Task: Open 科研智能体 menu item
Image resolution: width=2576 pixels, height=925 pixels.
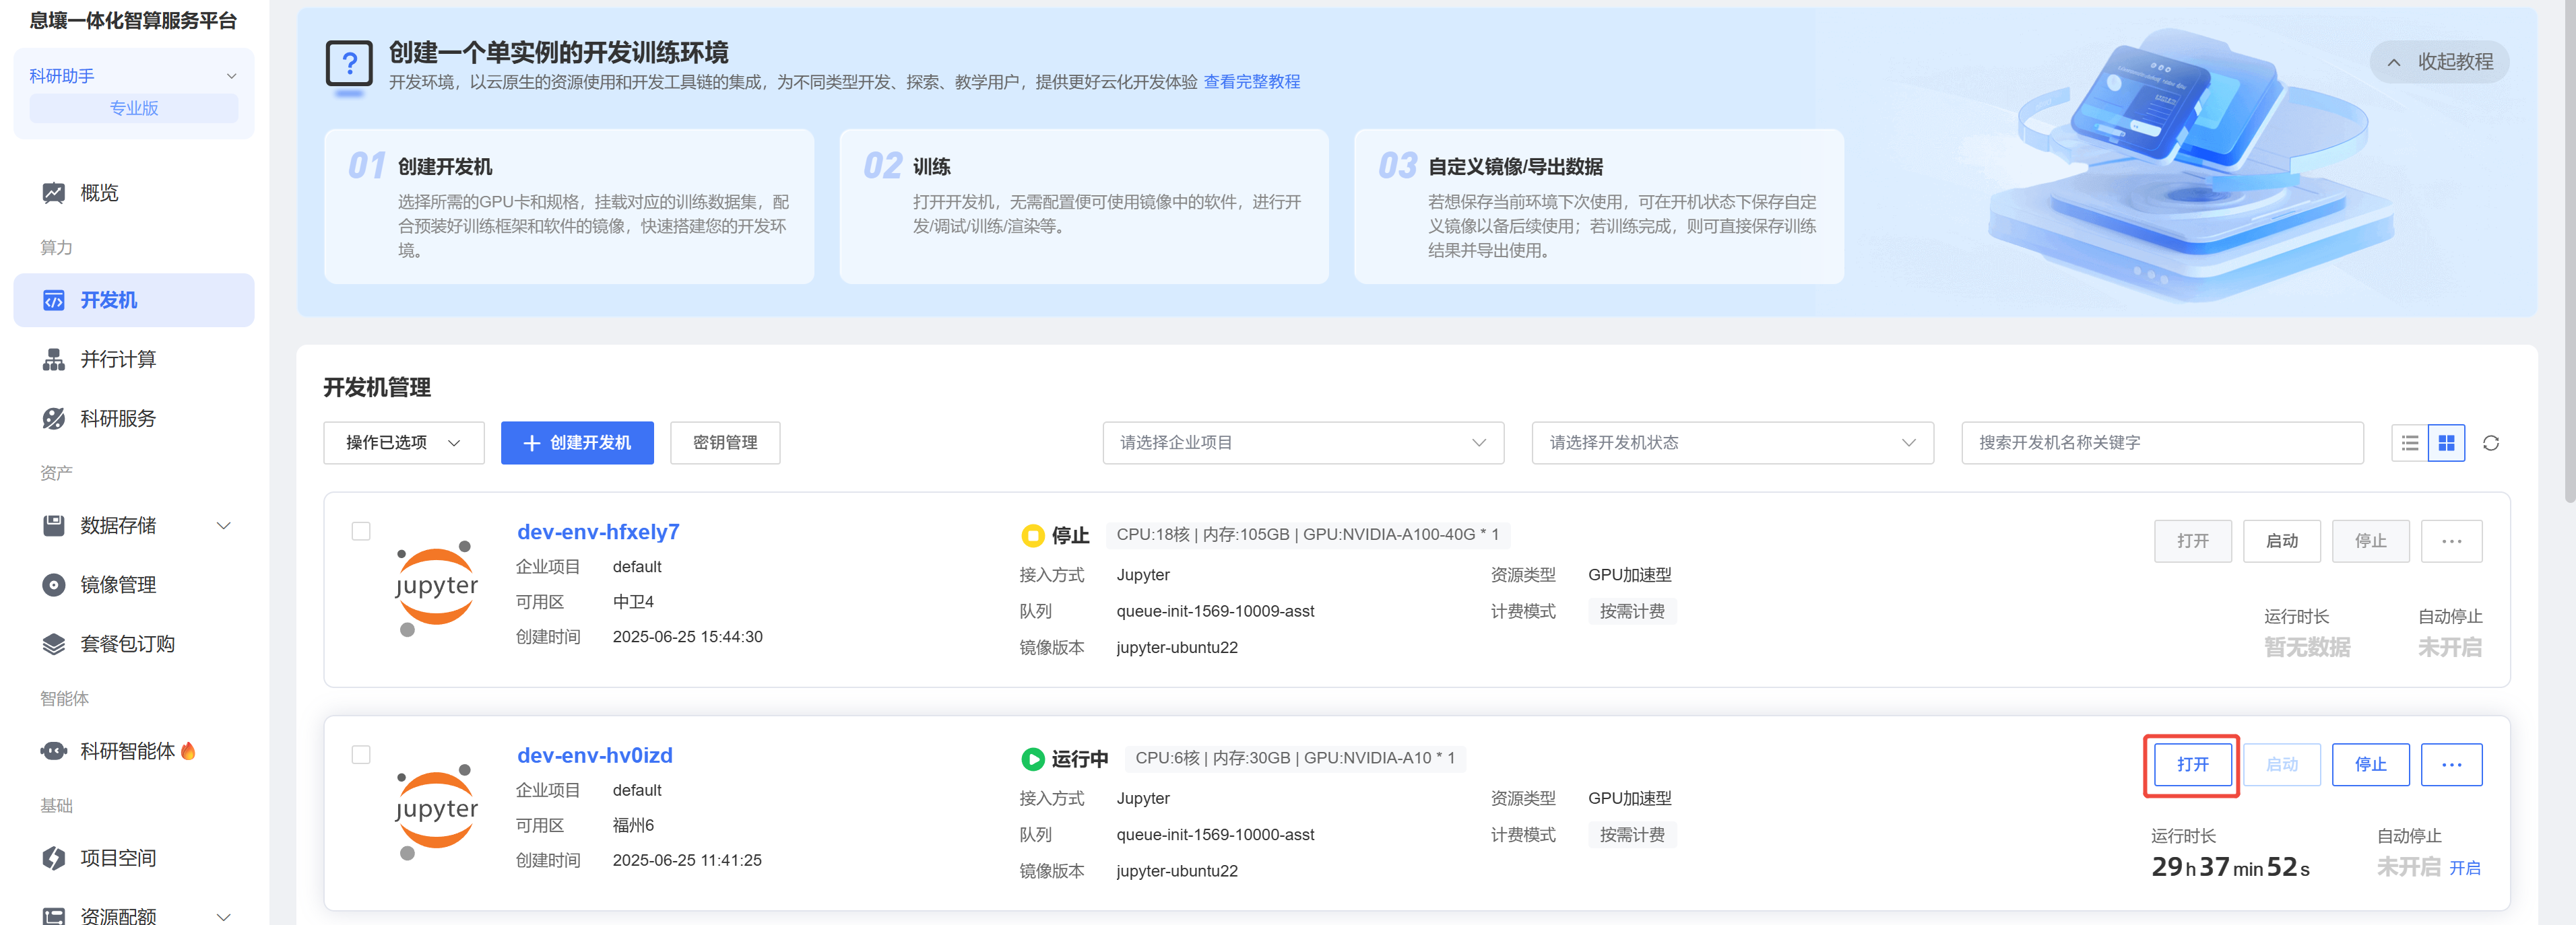Action: 134,751
